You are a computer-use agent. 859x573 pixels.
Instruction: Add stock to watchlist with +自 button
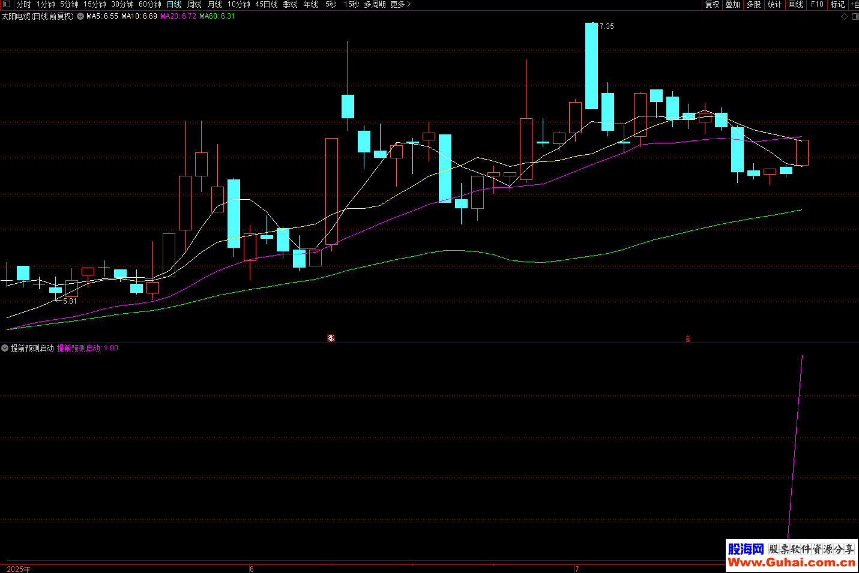click(x=854, y=4)
